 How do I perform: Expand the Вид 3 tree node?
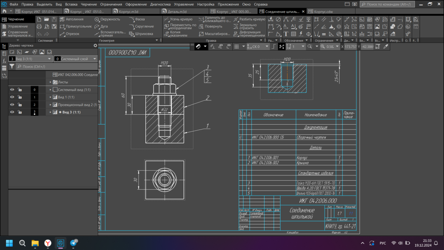(x=50, y=112)
